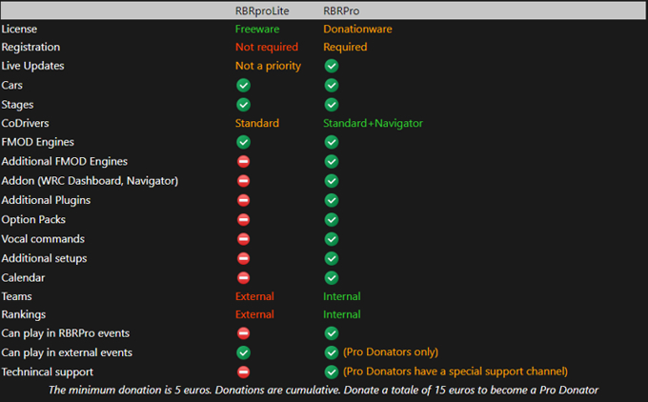Click the minimum donation footnote
This screenshot has width=648, height=402.
tap(324, 390)
